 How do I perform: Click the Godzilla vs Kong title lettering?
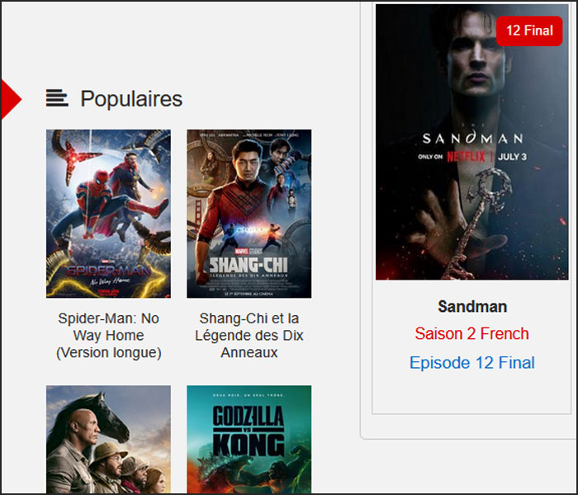click(249, 431)
